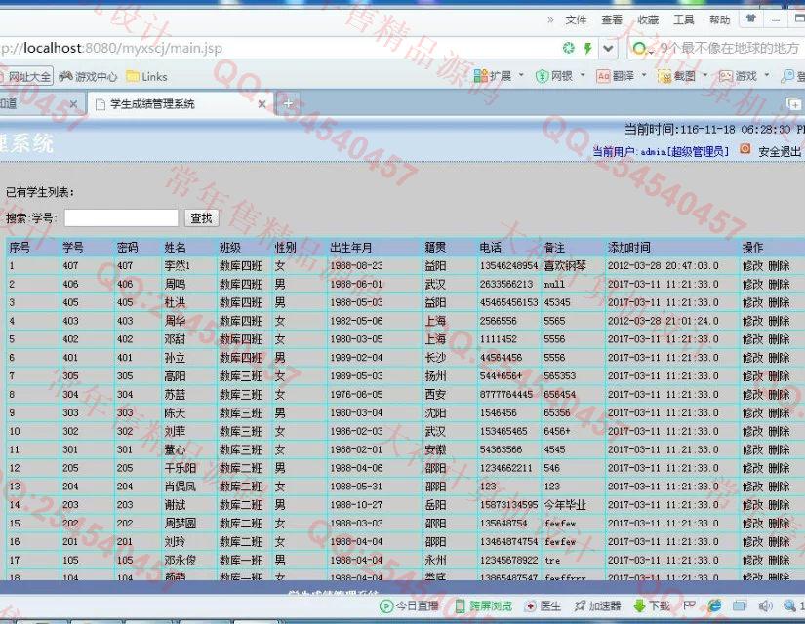The image size is (805, 624).
Task: Open the 收藏 menu
Action: pos(647,20)
